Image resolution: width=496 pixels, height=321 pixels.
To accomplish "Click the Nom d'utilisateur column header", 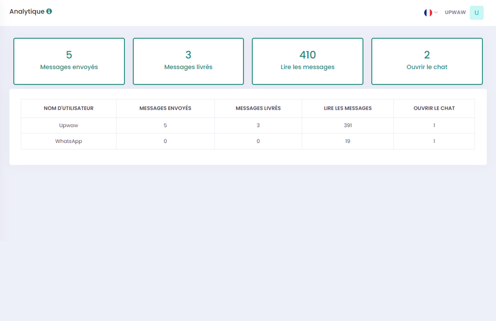I will coord(69,108).
